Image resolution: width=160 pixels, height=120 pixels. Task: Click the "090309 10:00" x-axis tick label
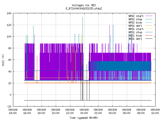(155, 111)
